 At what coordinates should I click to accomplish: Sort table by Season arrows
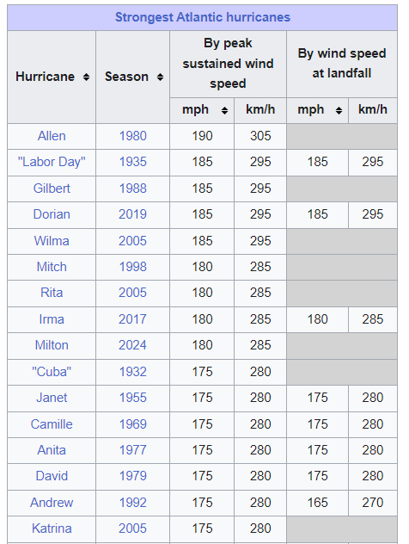pos(160,77)
